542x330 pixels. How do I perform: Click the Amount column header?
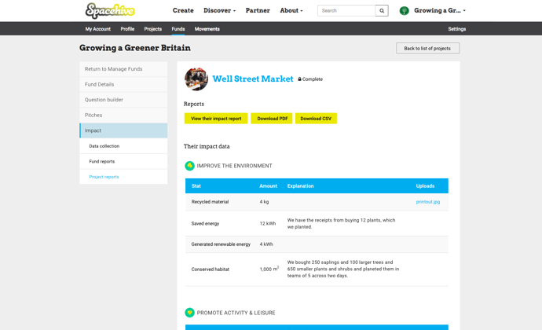268,186
